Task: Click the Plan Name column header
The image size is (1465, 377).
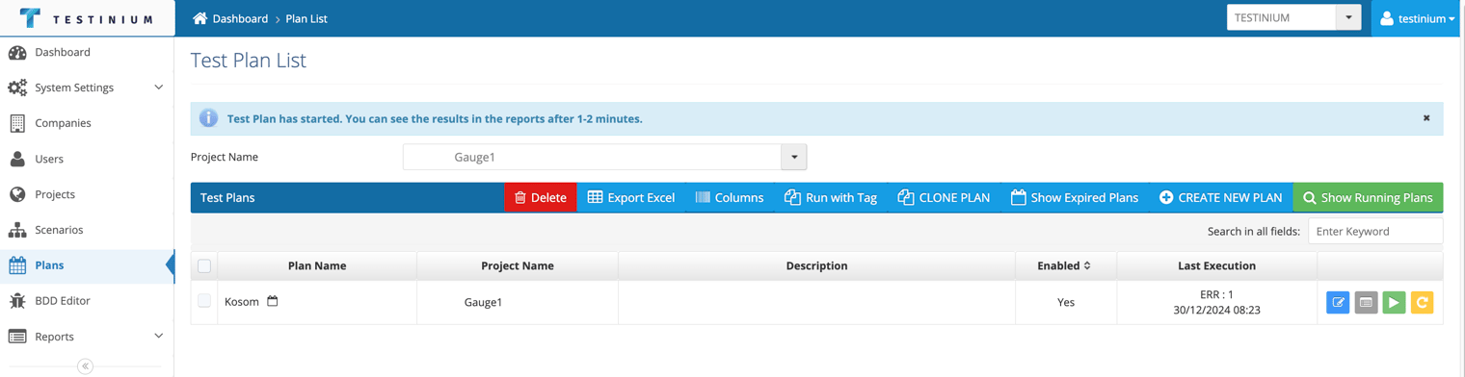Action: pos(317,265)
